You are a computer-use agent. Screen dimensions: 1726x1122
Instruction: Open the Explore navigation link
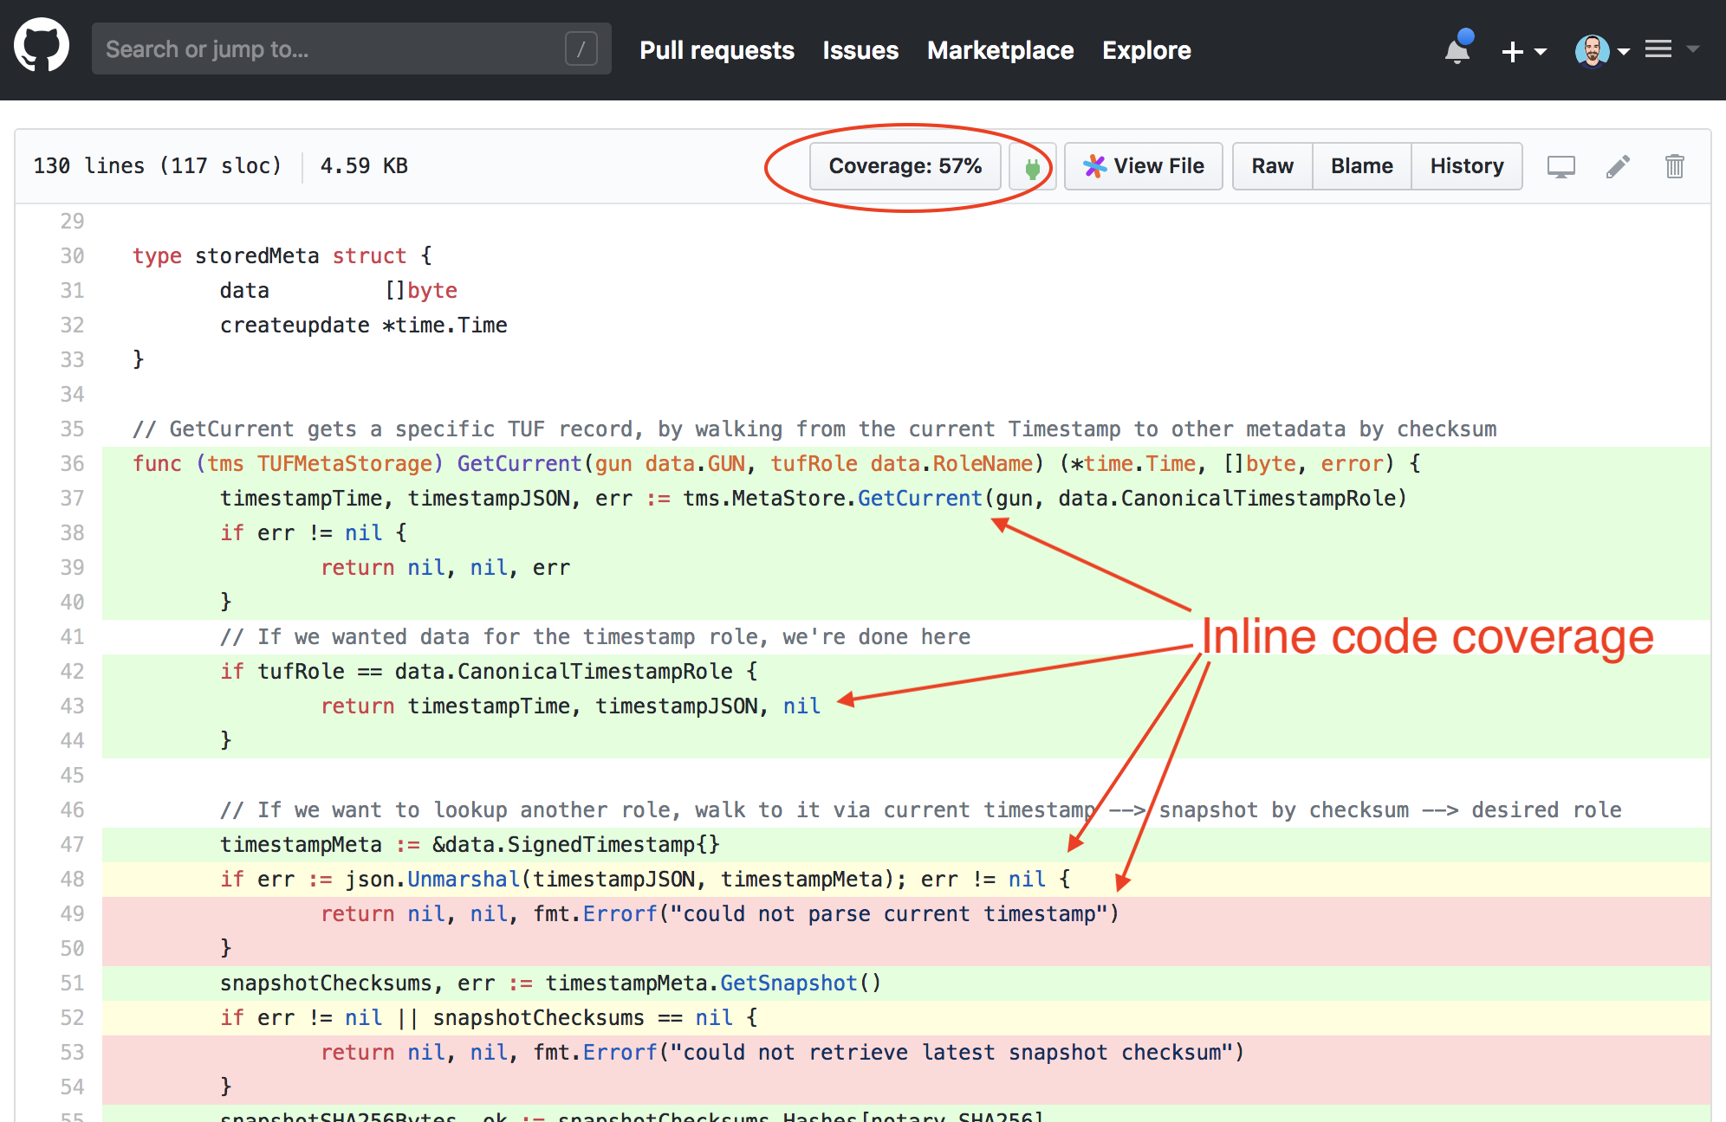1144,50
